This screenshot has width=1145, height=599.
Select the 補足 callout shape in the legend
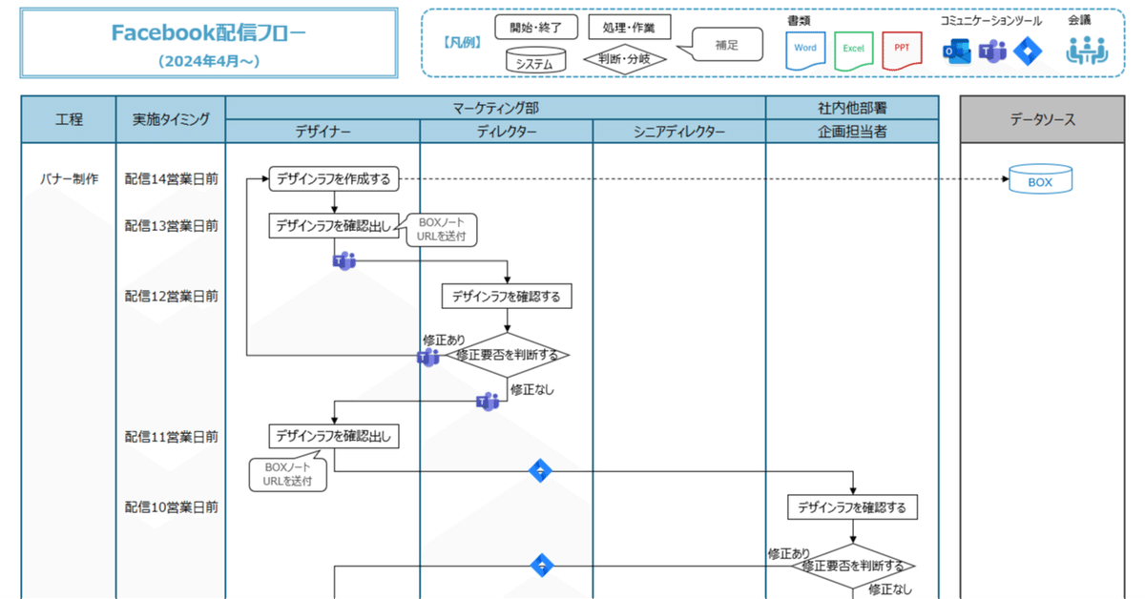pyautogui.click(x=724, y=44)
